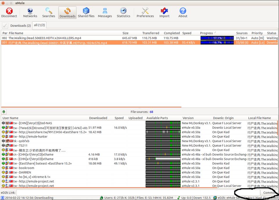Sort downloads by the Size column header
This screenshot has height=200, width=279.
point(125,33)
